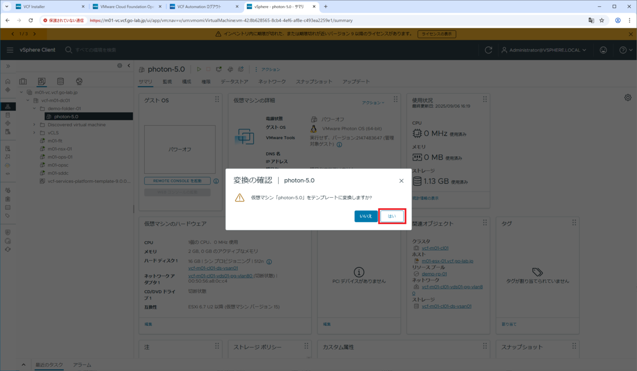This screenshot has height=371, width=637.
Task: Click drag handle on 使用状況 card
Action: [x=484, y=100]
